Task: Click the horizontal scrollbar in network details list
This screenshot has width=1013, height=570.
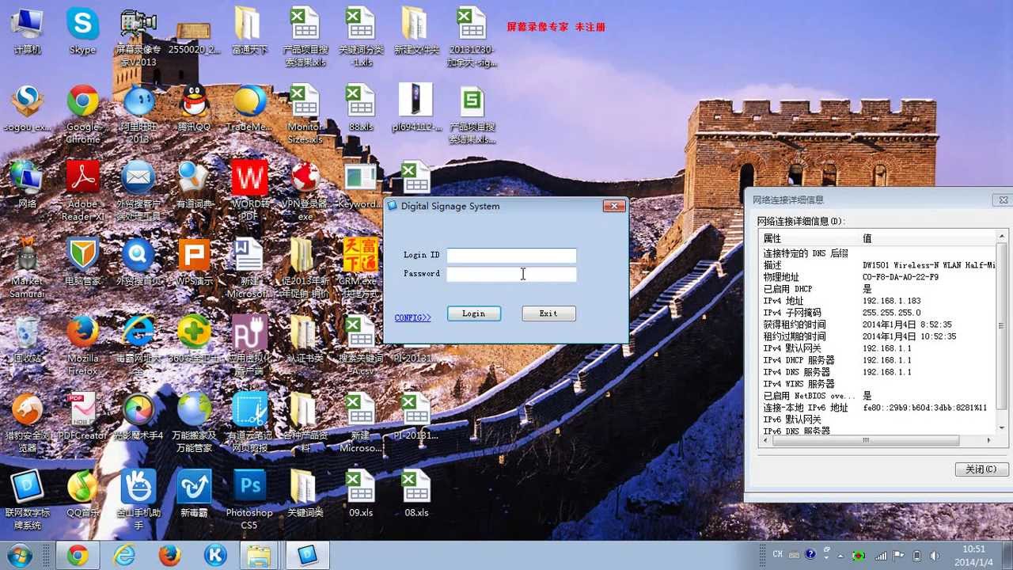Action: [x=878, y=440]
